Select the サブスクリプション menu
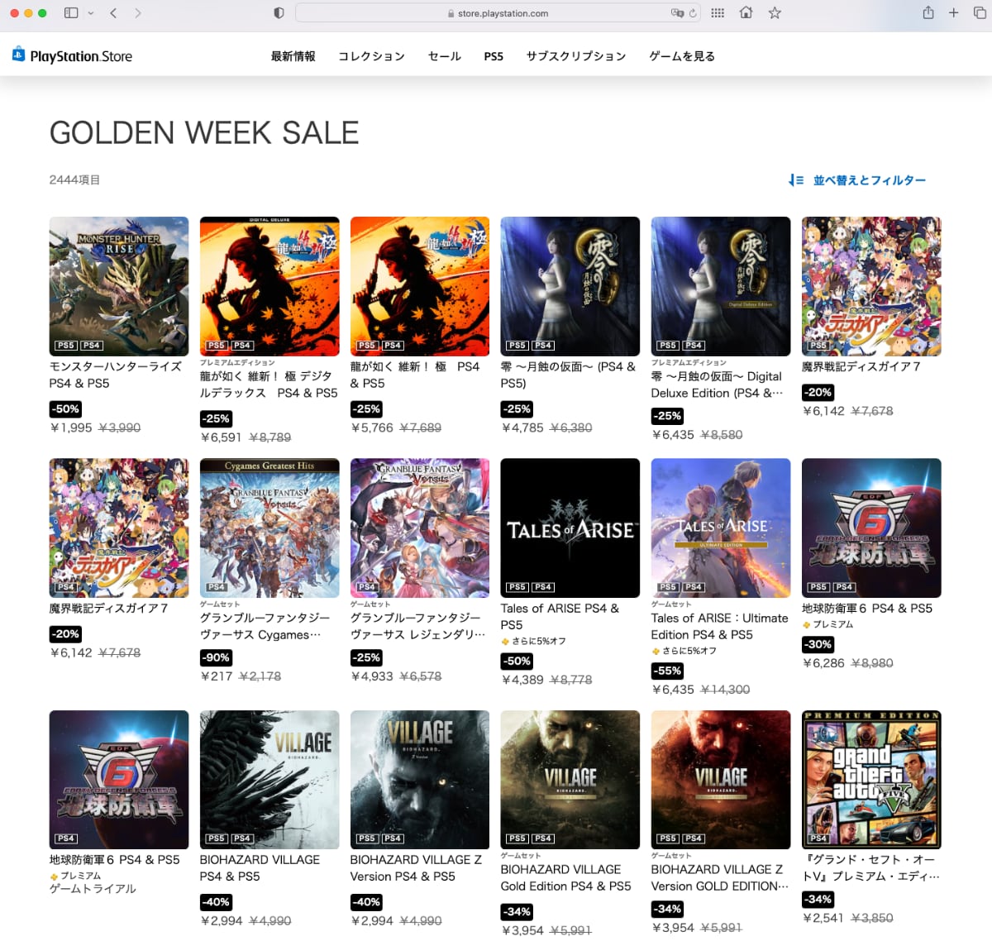Image resolution: width=992 pixels, height=941 pixels. 575,56
